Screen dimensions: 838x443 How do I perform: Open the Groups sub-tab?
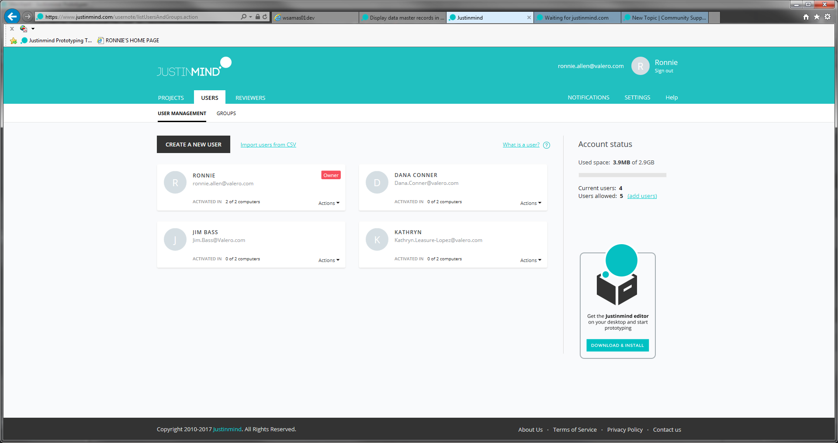pos(226,113)
